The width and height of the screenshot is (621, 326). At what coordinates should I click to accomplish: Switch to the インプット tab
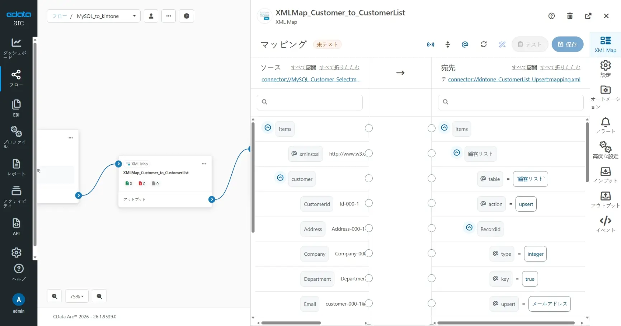tap(606, 175)
